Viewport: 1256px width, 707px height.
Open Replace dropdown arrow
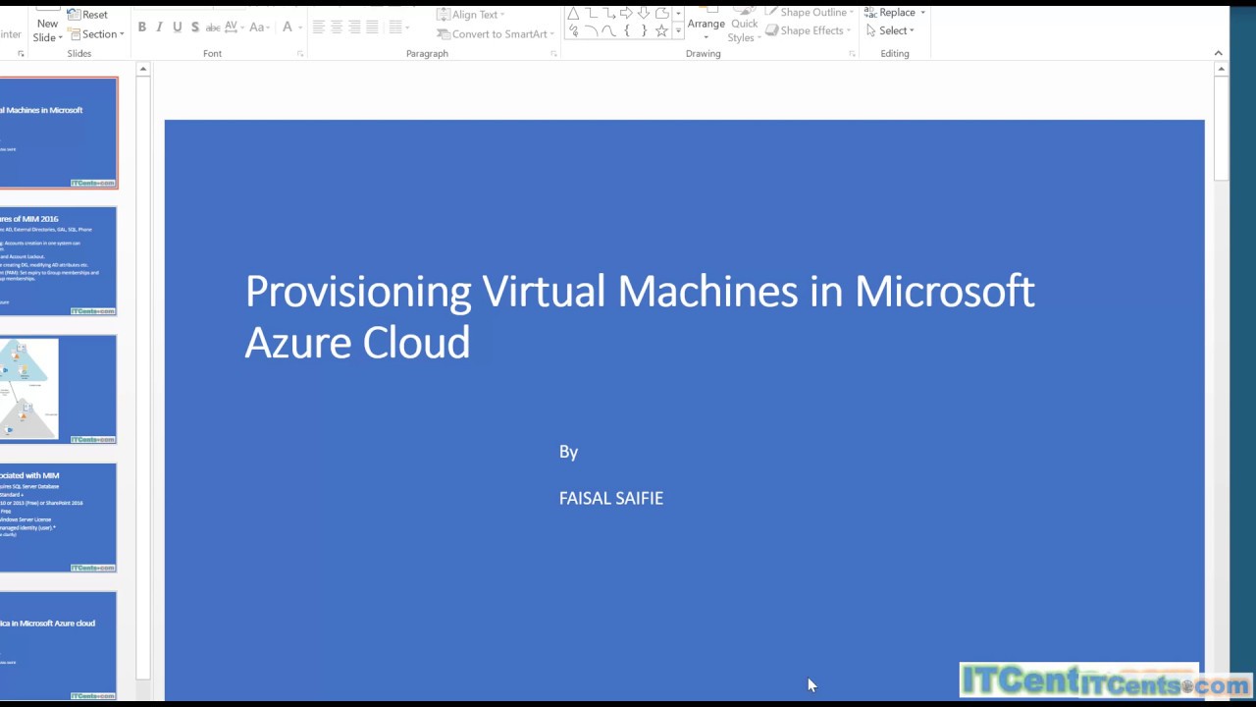tap(922, 13)
